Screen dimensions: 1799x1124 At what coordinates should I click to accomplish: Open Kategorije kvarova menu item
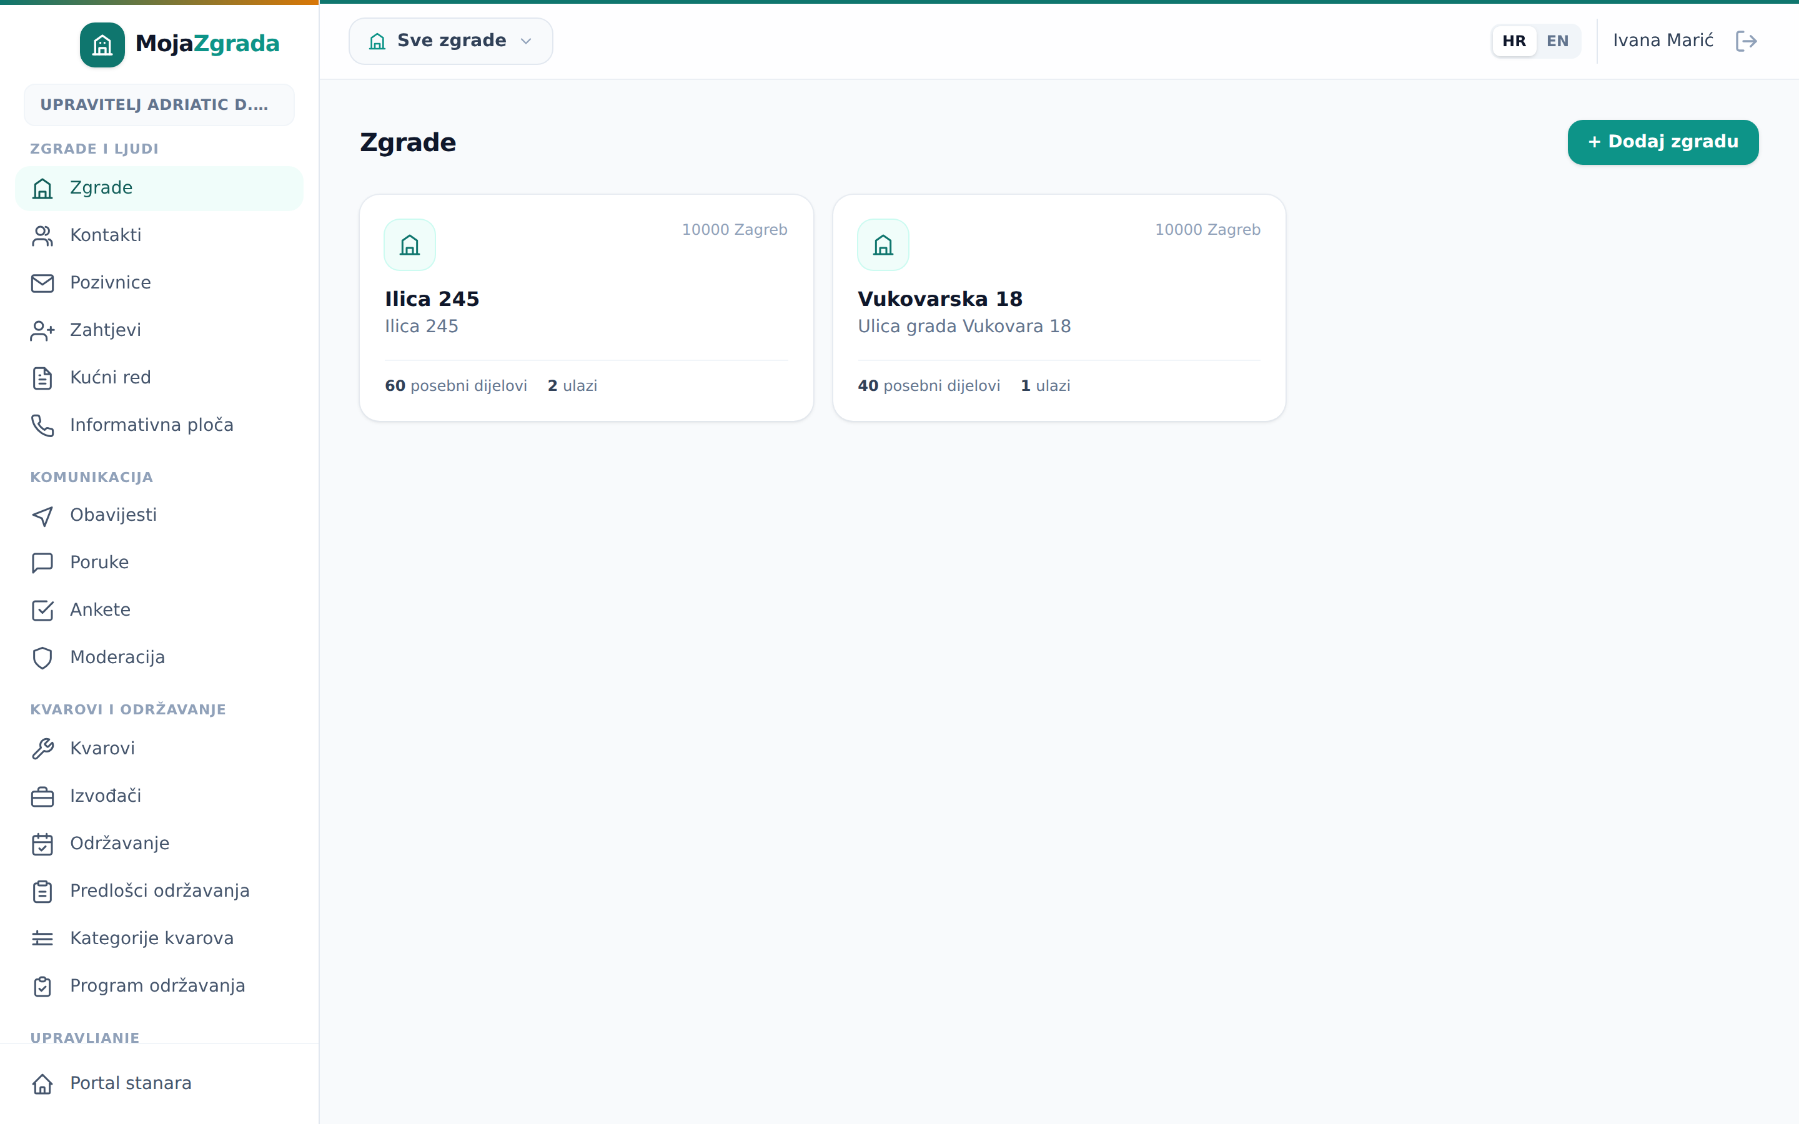click(159, 938)
